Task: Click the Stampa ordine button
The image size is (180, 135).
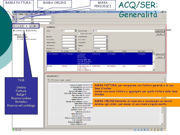Action: tap(160, 54)
